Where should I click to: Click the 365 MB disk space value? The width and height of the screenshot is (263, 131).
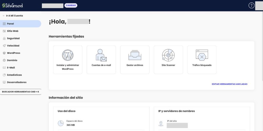coord(71,125)
